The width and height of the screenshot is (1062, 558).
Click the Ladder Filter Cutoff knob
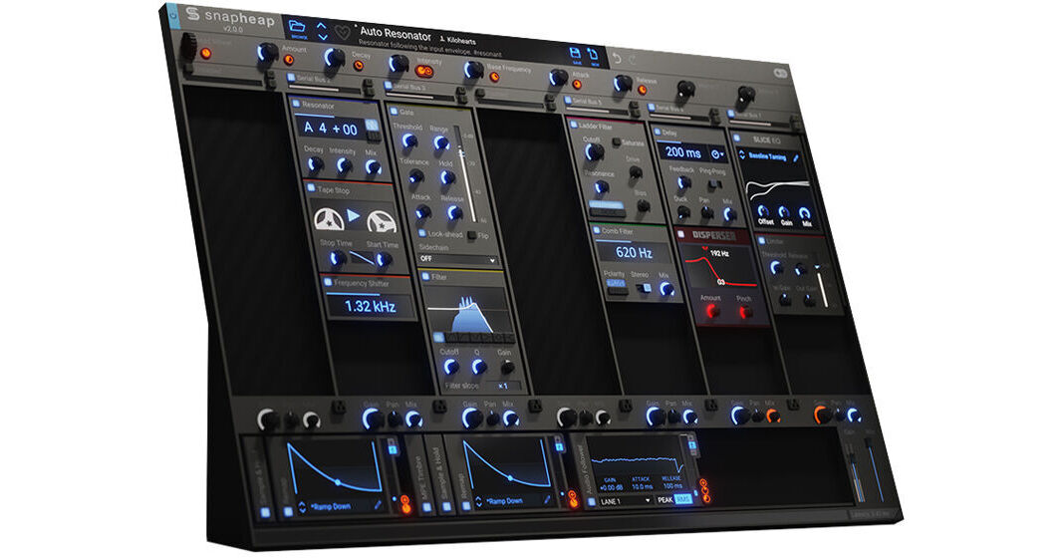point(594,152)
